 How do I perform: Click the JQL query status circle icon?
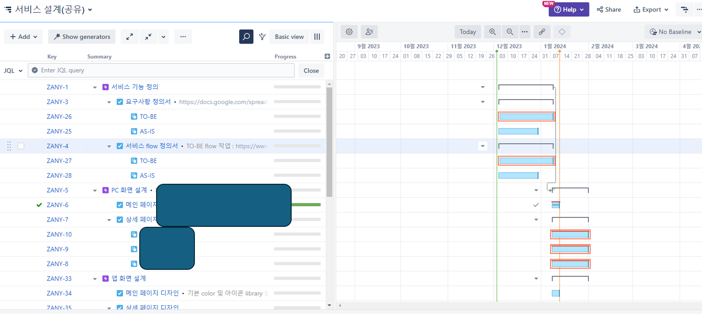pyautogui.click(x=35, y=70)
